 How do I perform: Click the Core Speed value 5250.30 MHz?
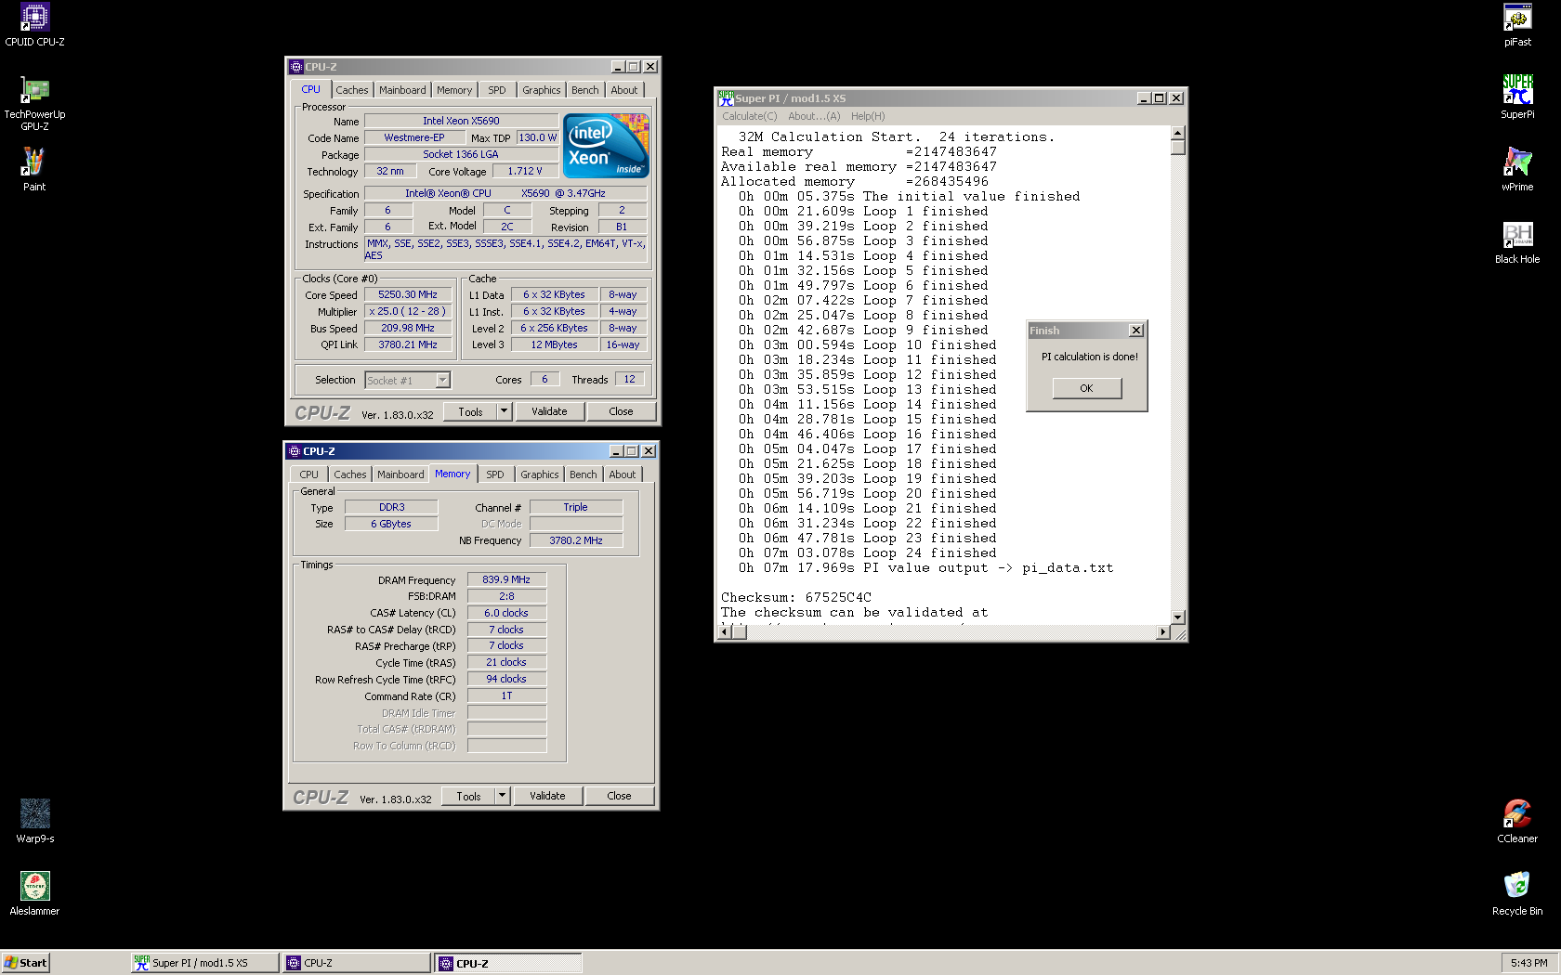click(407, 294)
